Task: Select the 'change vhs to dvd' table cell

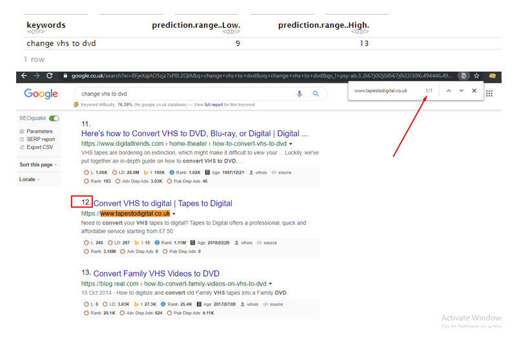Action: pos(61,43)
